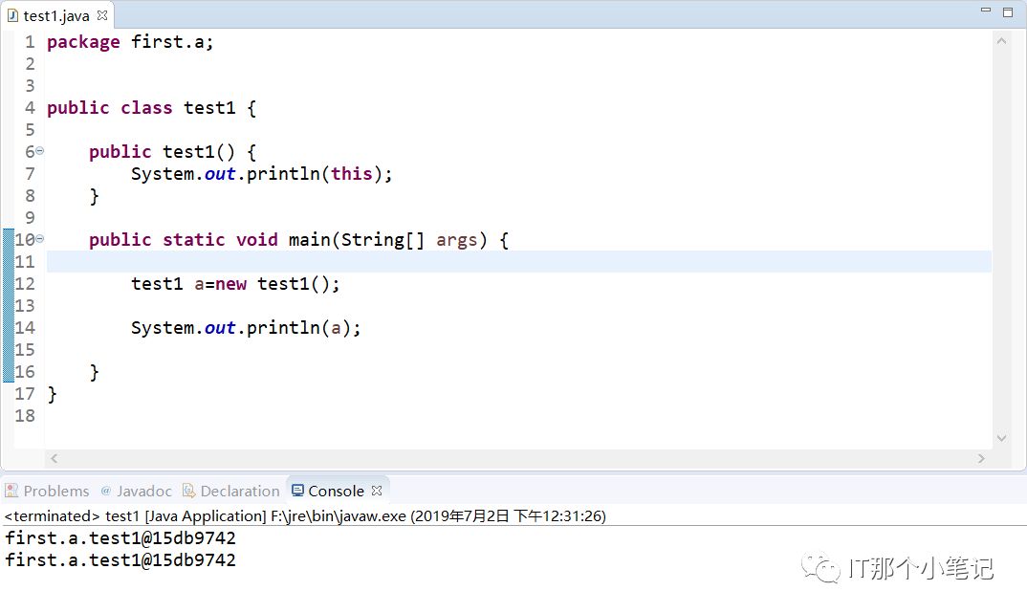This screenshot has height=613, width=1027.
Task: Click the Javadoc tab @ icon
Action: pyautogui.click(x=105, y=491)
